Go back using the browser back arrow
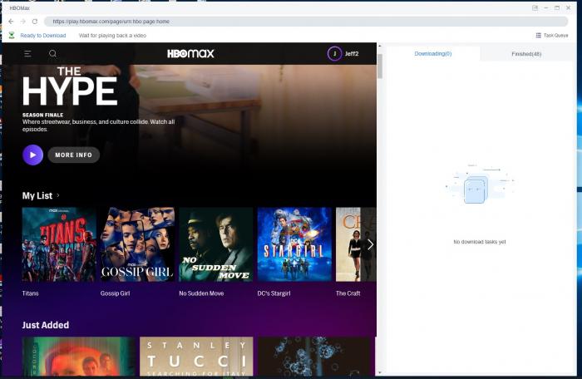 pyautogui.click(x=11, y=22)
